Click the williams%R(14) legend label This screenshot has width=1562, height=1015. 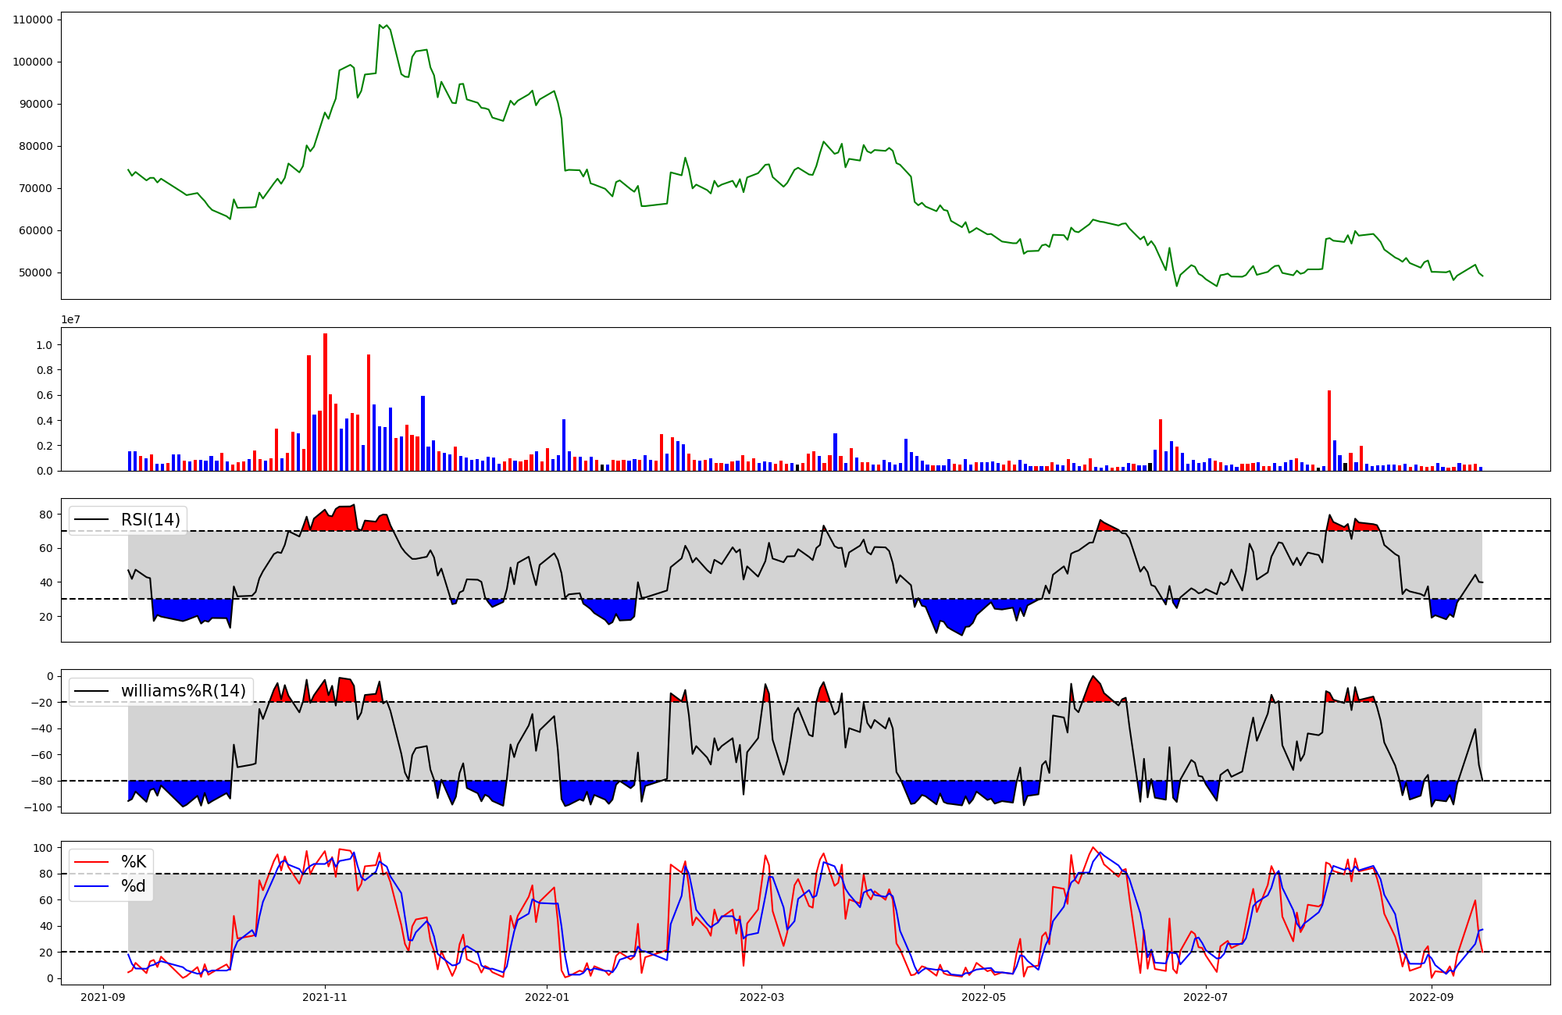click(x=183, y=691)
